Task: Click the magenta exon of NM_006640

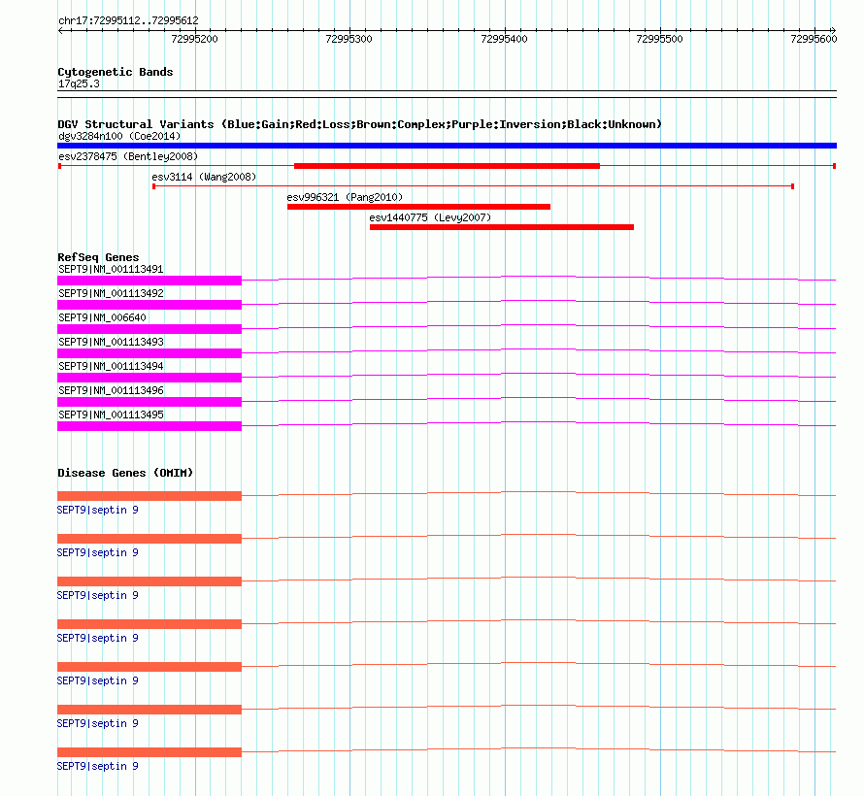Action: 150,329
